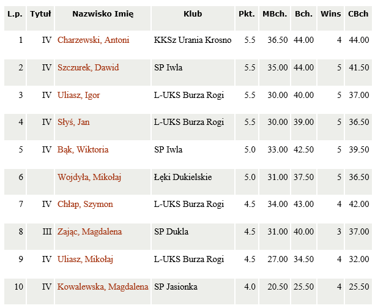Viewport: 375px width, 308px height.
Task: Click KKSz Urania Krosno club cell
Action: [x=193, y=40]
